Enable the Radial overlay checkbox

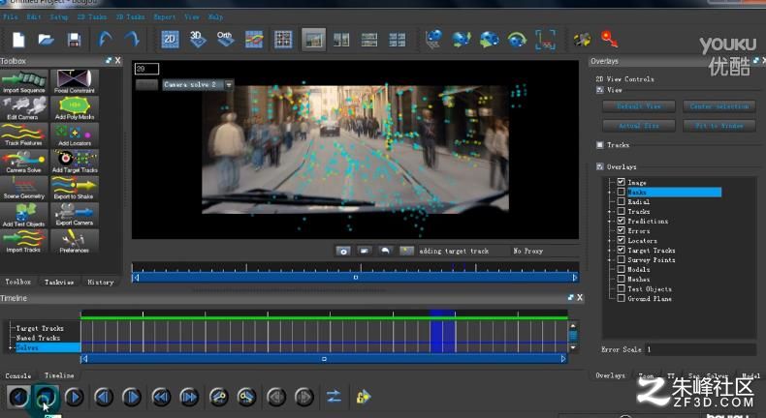tap(621, 201)
